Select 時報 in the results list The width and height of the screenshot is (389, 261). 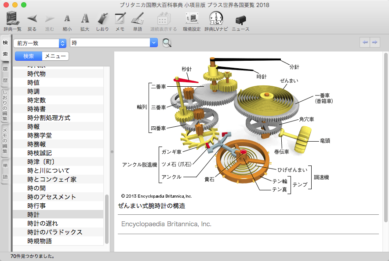coord(58,127)
